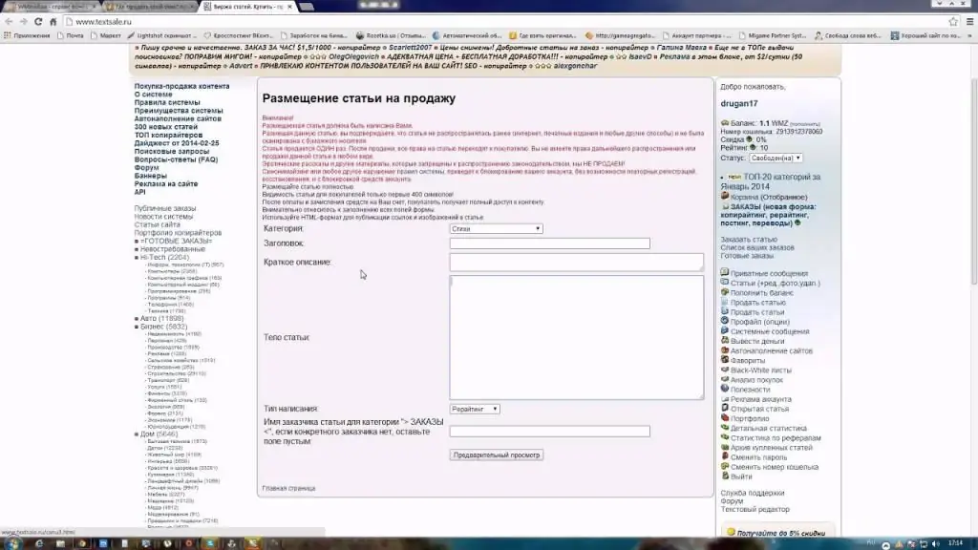Switch to the first WebMoney browser tab
This screenshot has width=978, height=550.
point(52,7)
